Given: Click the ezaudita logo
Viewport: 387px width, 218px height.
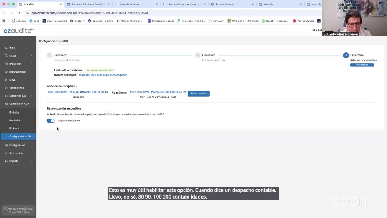Looking at the screenshot, I should point(18,31).
